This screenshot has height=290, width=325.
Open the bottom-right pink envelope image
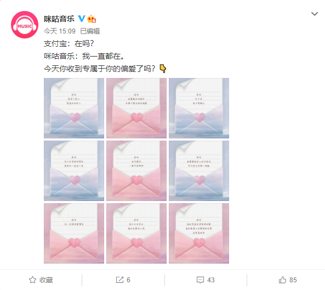click(199, 233)
